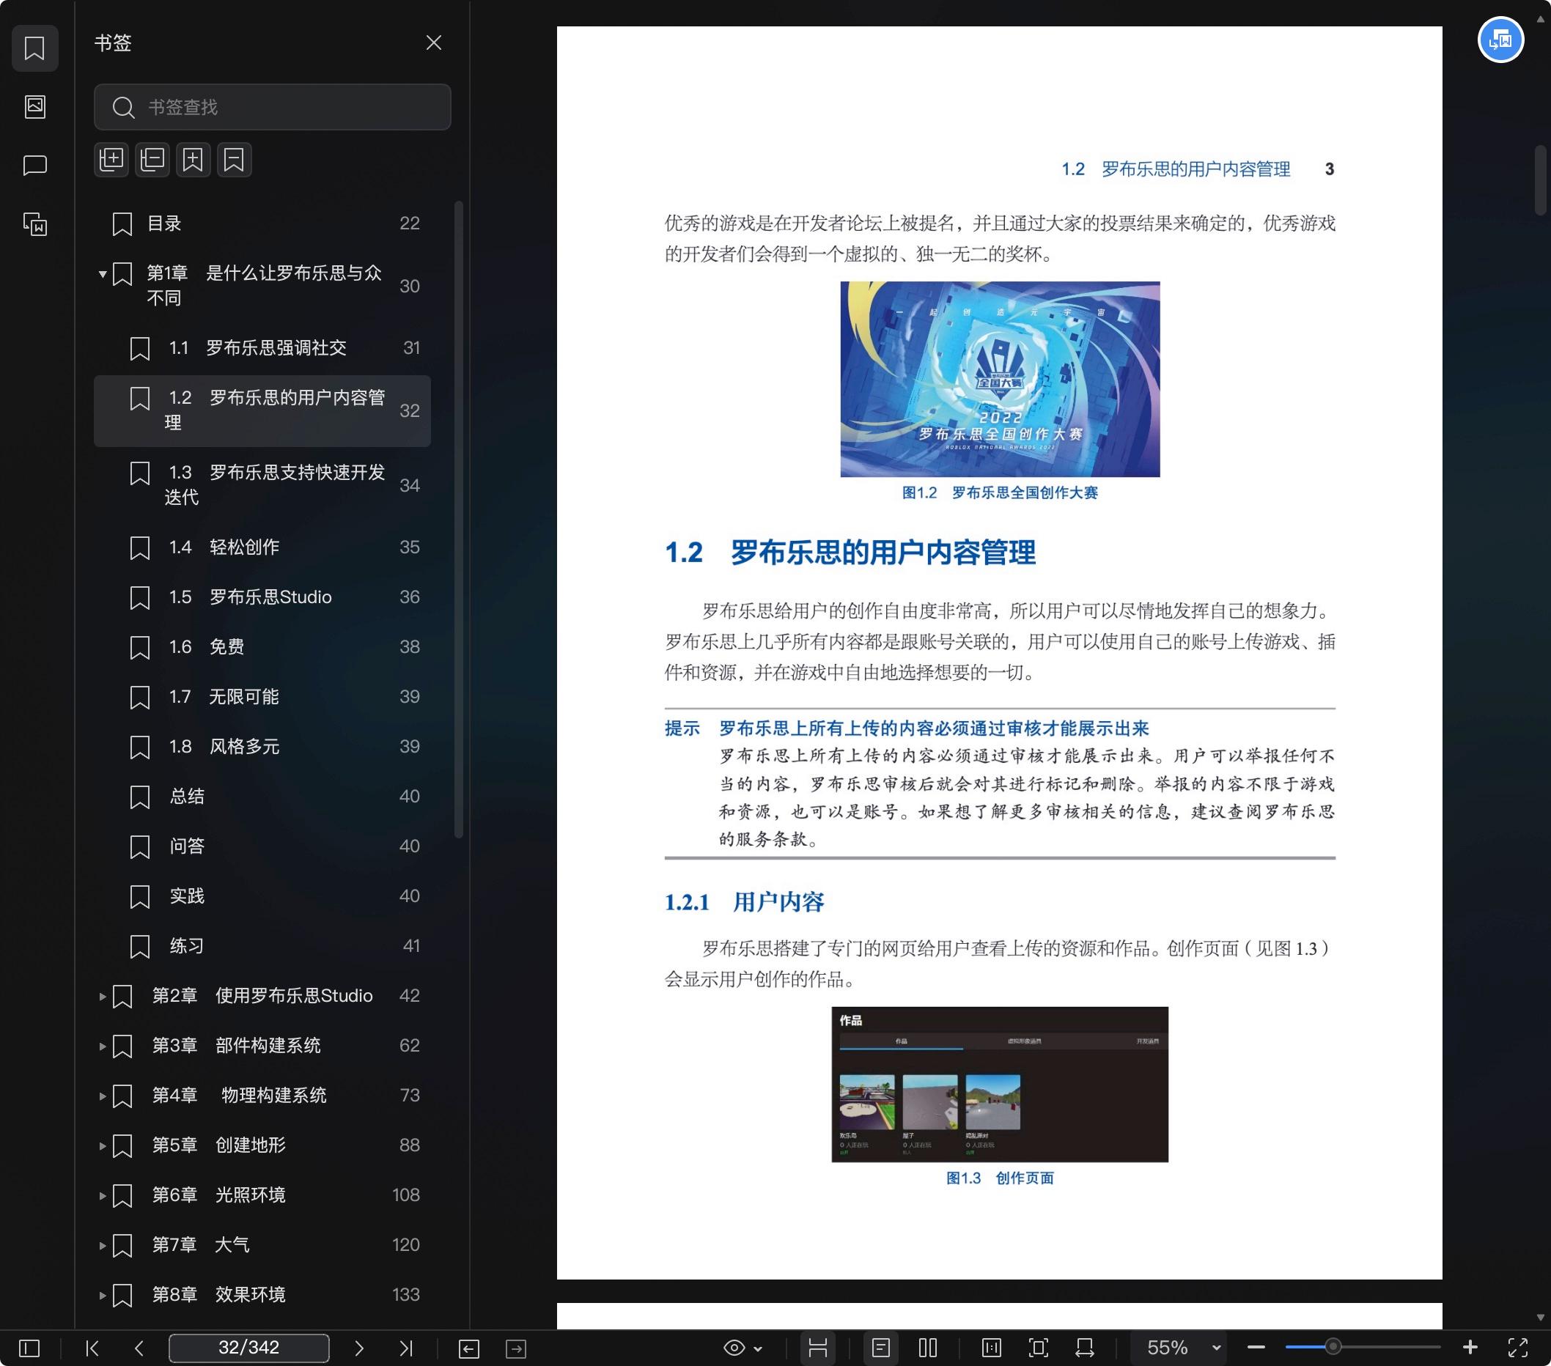Open 1.7 无限可能 bookmark

click(x=262, y=697)
